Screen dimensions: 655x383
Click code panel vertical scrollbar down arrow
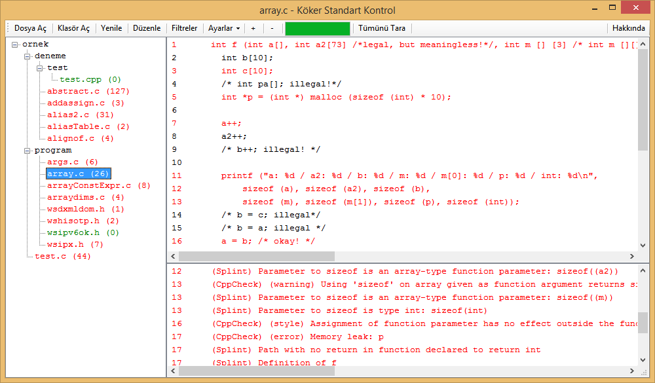(643, 246)
